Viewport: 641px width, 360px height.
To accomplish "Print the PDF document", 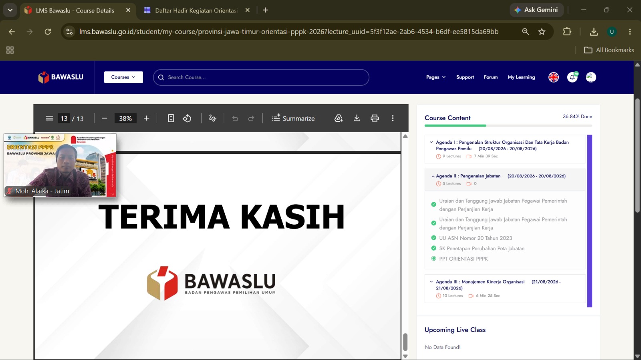I will coord(375,118).
